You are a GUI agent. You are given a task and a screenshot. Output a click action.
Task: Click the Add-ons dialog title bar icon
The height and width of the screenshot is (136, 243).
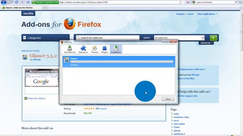pyautogui.click(x=62, y=42)
